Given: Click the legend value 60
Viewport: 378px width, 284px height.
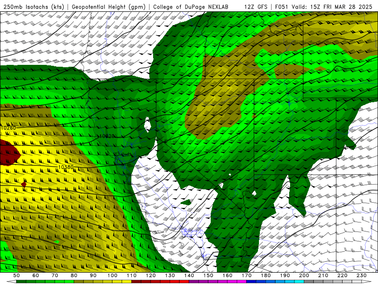Looking at the screenshot, I should 35,275.
